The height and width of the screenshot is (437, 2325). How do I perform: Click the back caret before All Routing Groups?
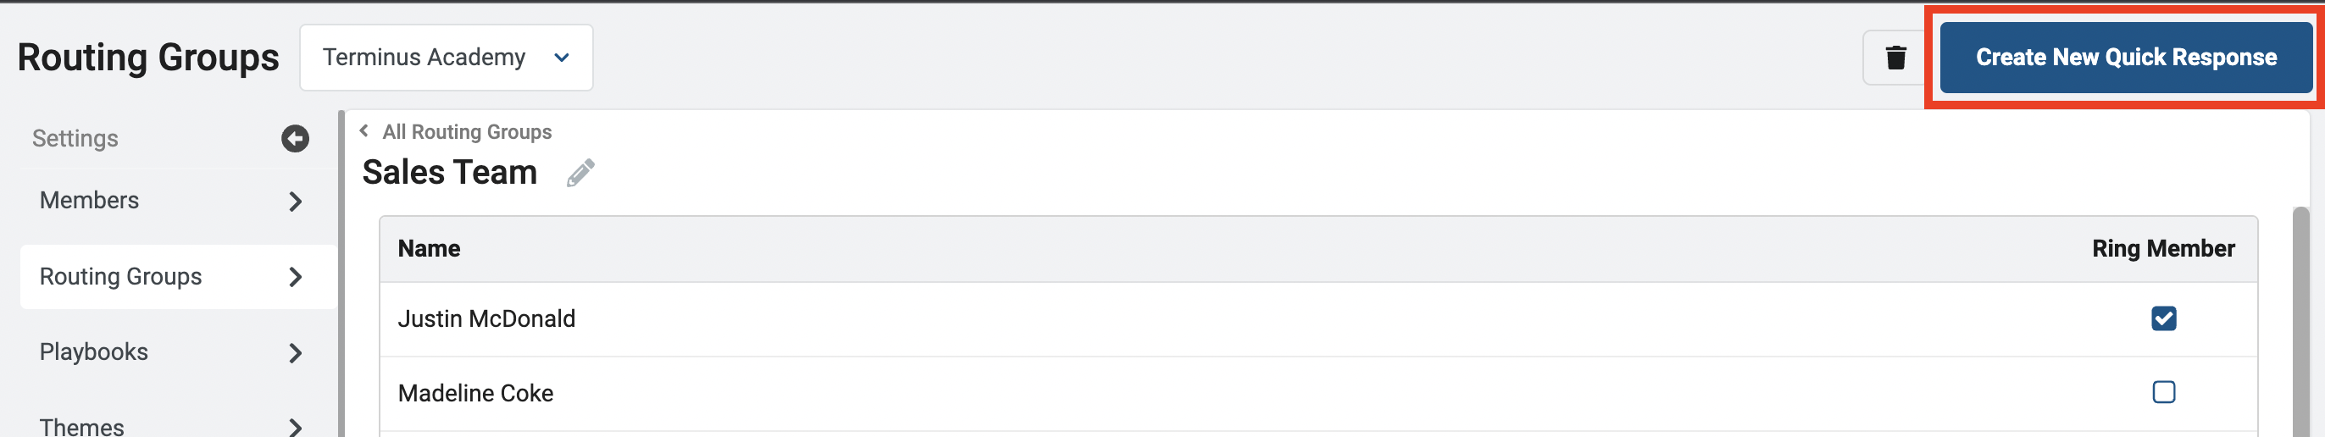pos(363,131)
